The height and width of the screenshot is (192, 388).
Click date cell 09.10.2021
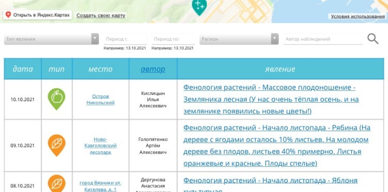23,145
